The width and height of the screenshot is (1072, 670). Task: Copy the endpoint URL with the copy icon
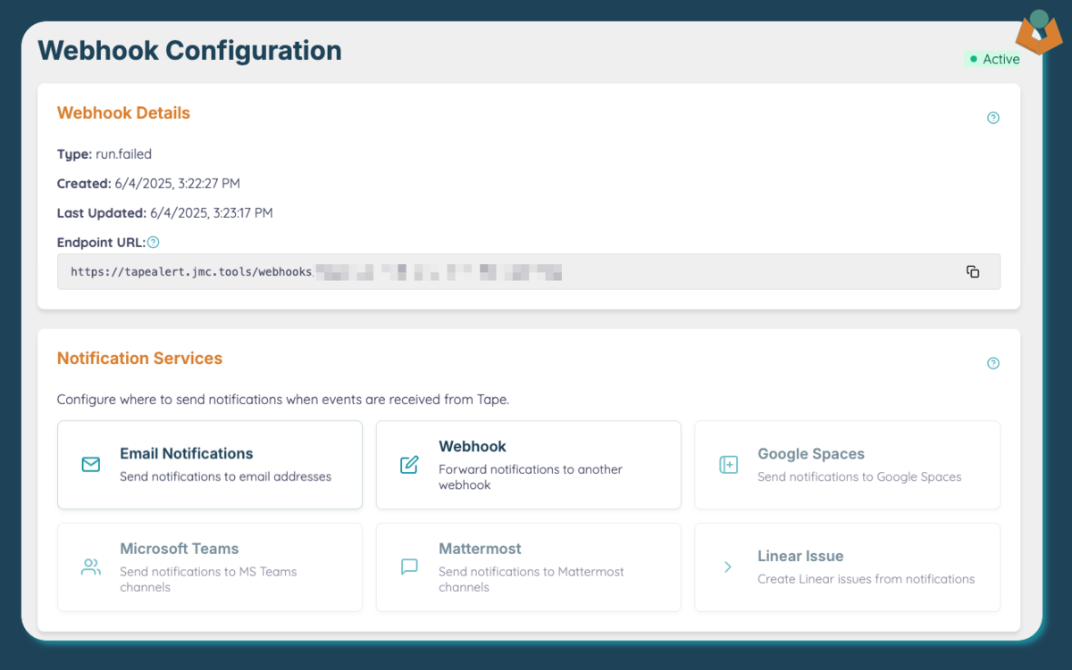(973, 272)
